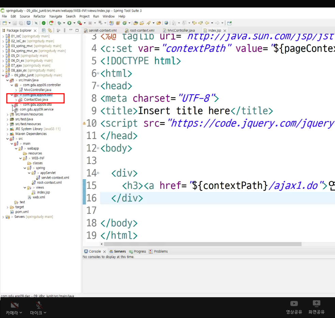
Task: Click the 영상공유 video share button
Action: [x=294, y=307]
